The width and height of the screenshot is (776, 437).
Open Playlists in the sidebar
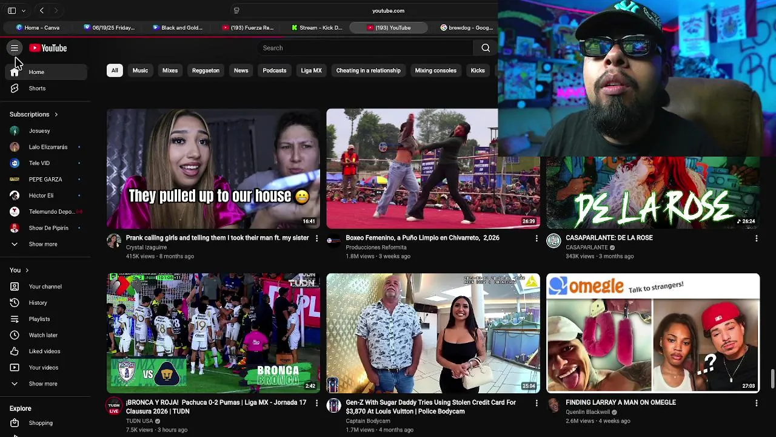click(47, 319)
